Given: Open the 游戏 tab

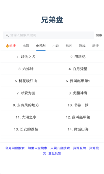Looking at the screenshot, I should point(82,46).
